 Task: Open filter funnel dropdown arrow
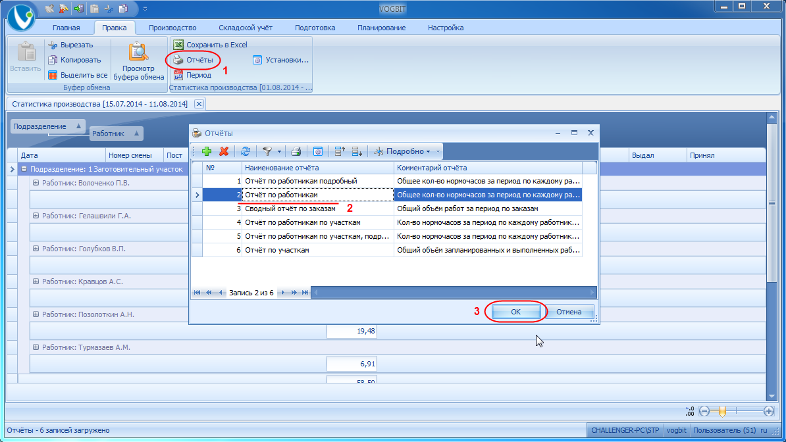click(x=279, y=151)
